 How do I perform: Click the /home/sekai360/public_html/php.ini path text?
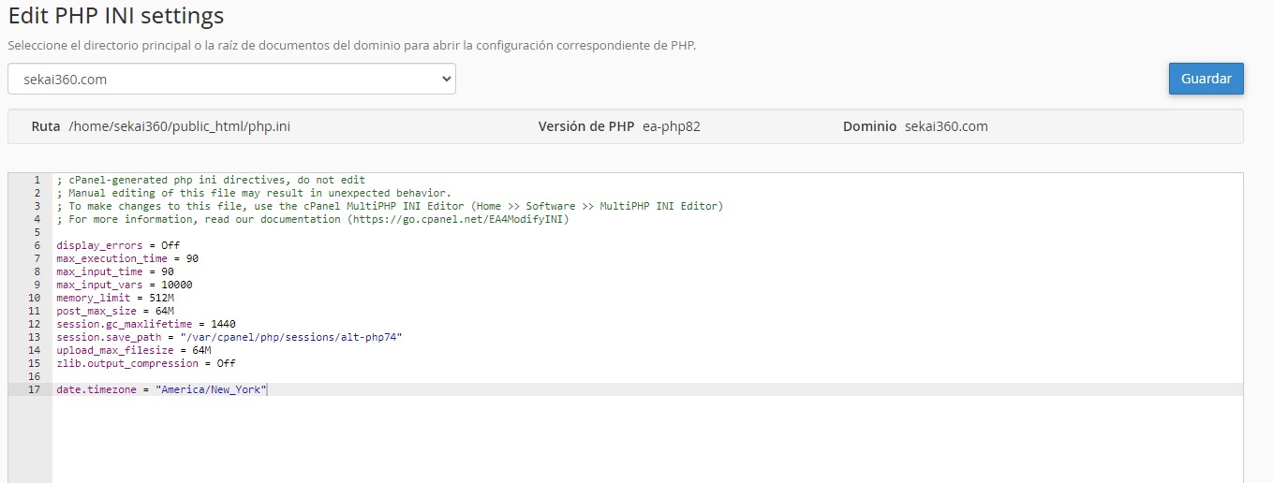point(179,126)
